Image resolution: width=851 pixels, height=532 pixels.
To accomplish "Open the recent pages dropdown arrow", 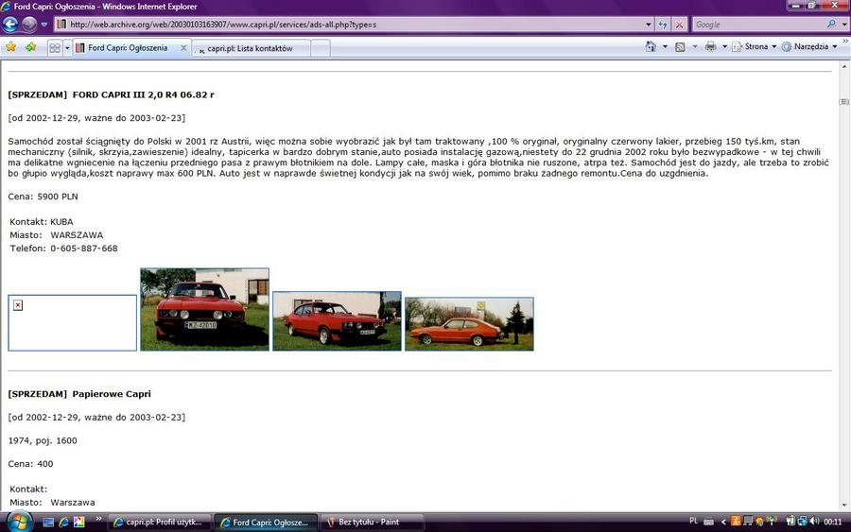I will coord(44,25).
